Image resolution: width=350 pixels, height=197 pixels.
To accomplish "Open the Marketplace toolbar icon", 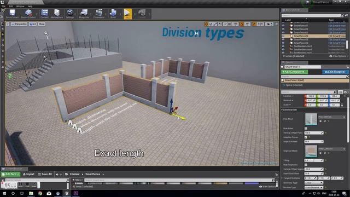I will click(x=57, y=14).
